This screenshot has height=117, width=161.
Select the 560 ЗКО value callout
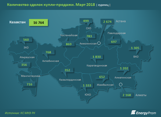[x=26, y=40]
